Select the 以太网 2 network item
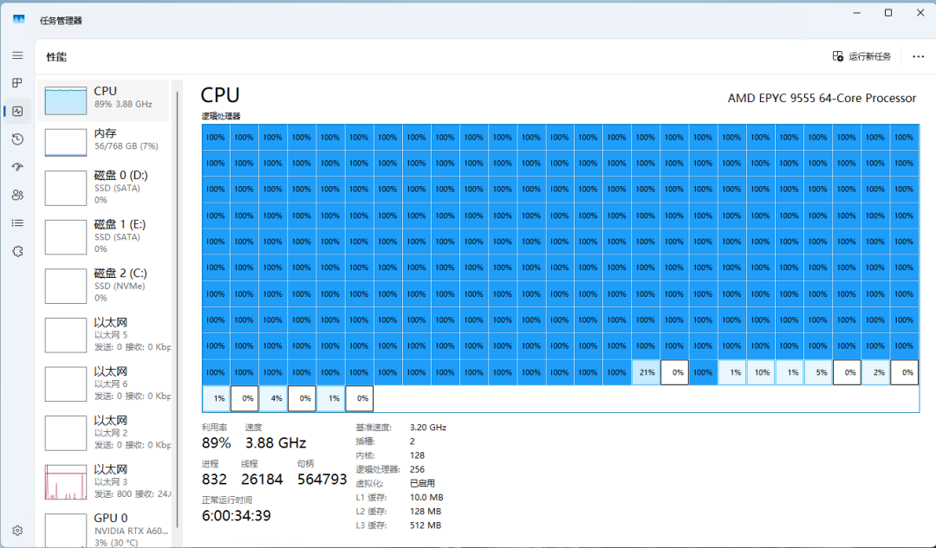The height and width of the screenshot is (548, 936). pos(104,432)
